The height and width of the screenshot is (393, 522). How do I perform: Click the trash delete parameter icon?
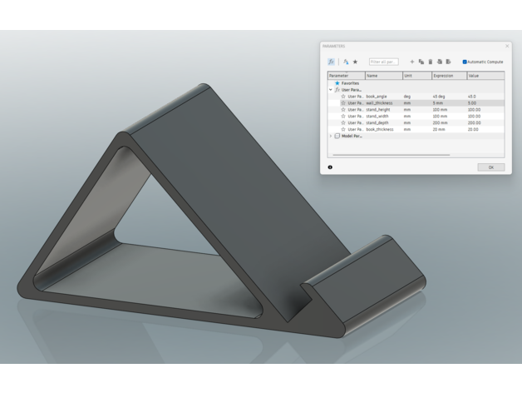(431, 62)
